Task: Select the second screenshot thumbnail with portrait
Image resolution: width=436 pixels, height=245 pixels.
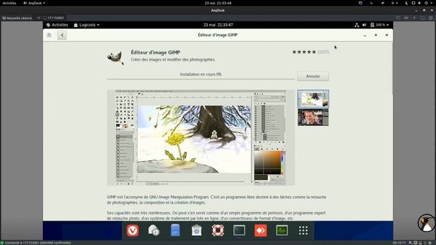Action: click(x=313, y=117)
